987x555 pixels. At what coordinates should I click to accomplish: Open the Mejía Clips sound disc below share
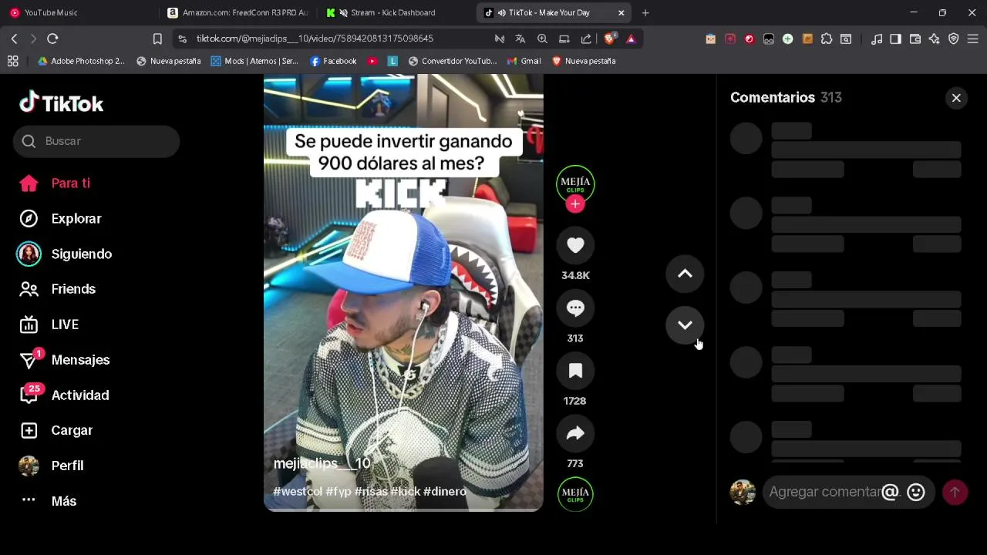tap(575, 493)
